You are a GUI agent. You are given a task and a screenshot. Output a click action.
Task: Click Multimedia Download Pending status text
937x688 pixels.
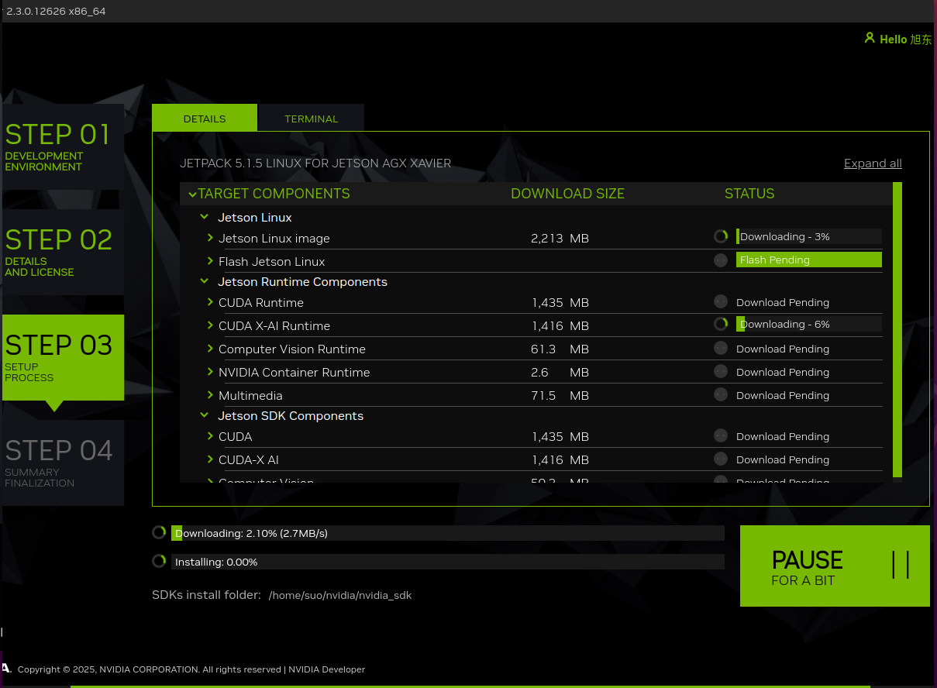tap(783, 395)
